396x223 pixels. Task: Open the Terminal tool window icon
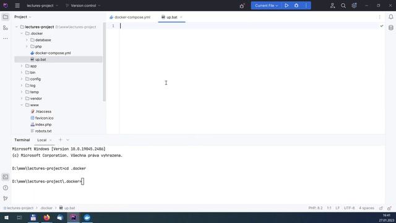point(6,177)
